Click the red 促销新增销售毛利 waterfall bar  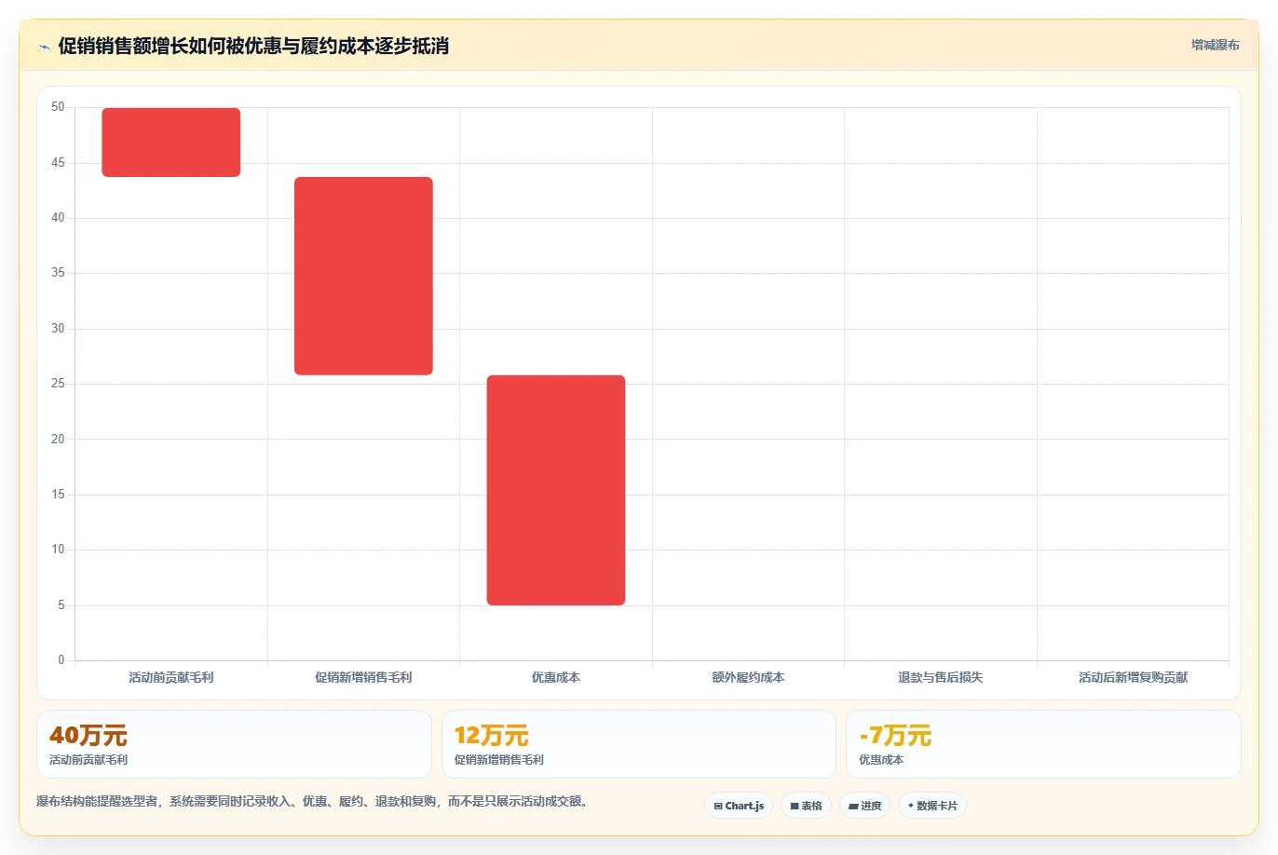(363, 276)
